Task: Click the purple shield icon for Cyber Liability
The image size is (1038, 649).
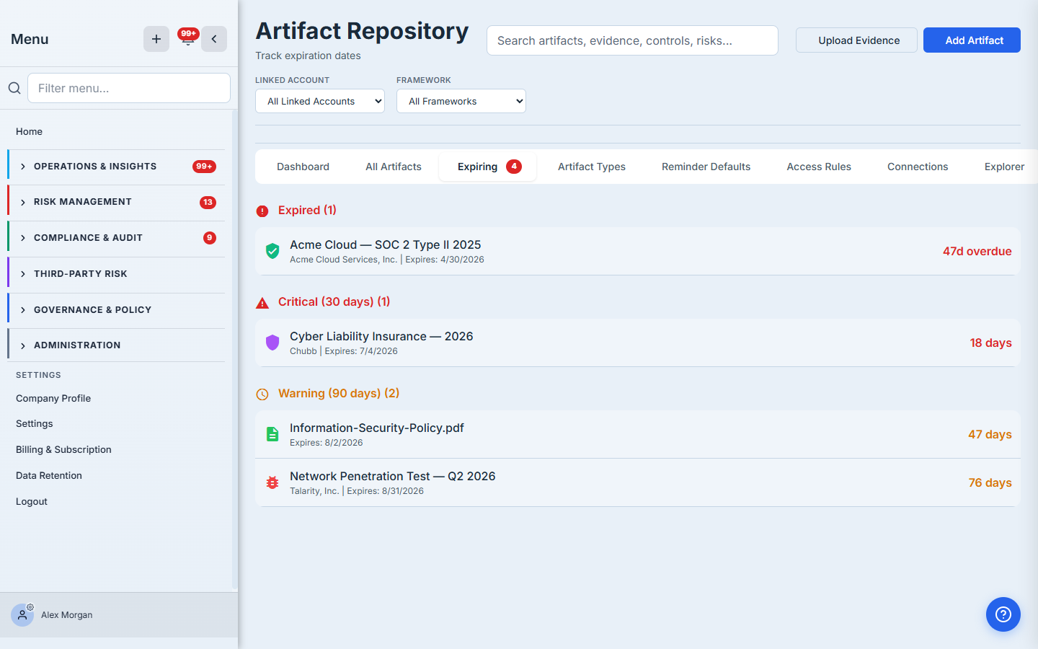Action: click(x=272, y=343)
